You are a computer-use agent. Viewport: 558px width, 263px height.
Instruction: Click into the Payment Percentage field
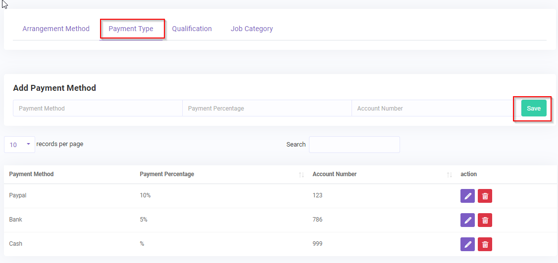coord(267,109)
